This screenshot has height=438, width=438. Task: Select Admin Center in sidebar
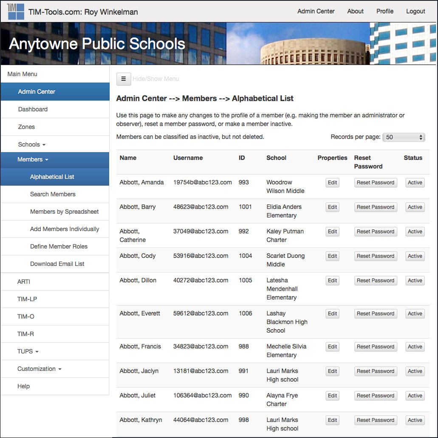55,92
